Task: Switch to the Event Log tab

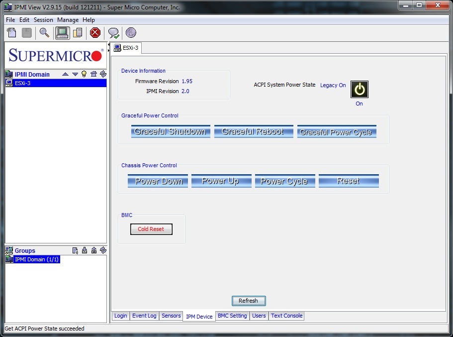Action: (144, 316)
